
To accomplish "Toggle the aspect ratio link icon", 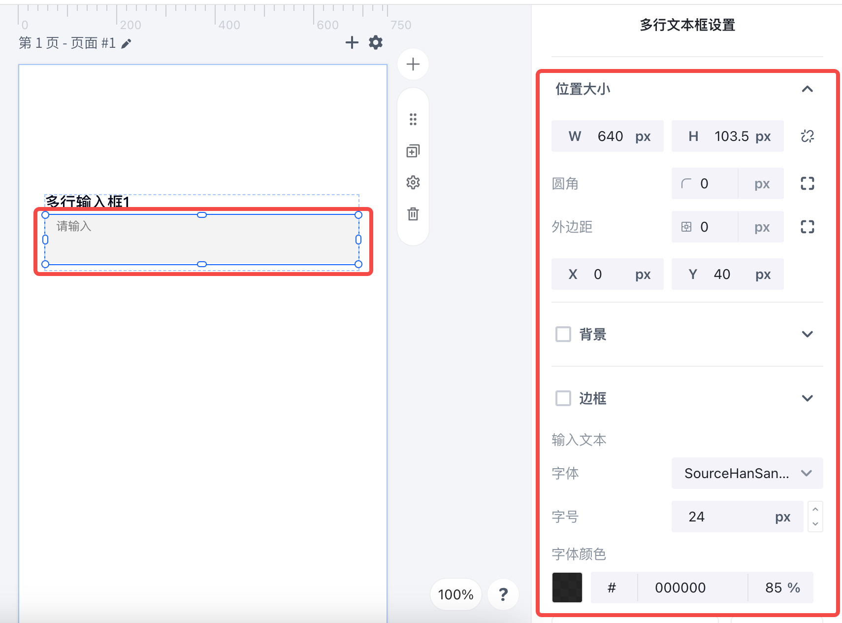I will 808,136.
